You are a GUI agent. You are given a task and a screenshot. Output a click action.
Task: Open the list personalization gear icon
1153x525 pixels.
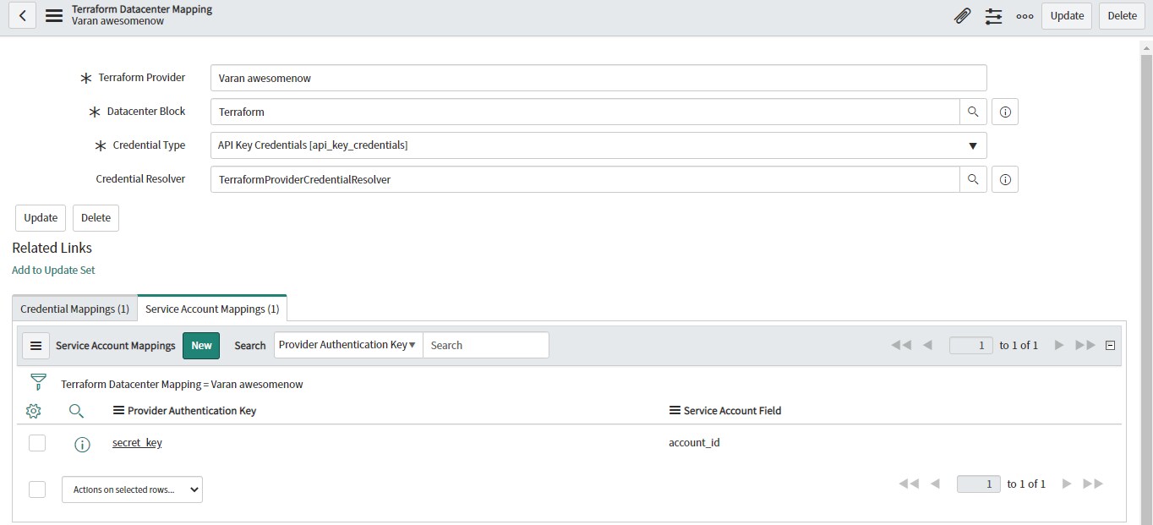coord(33,411)
